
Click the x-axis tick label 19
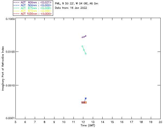click(151, 122)
